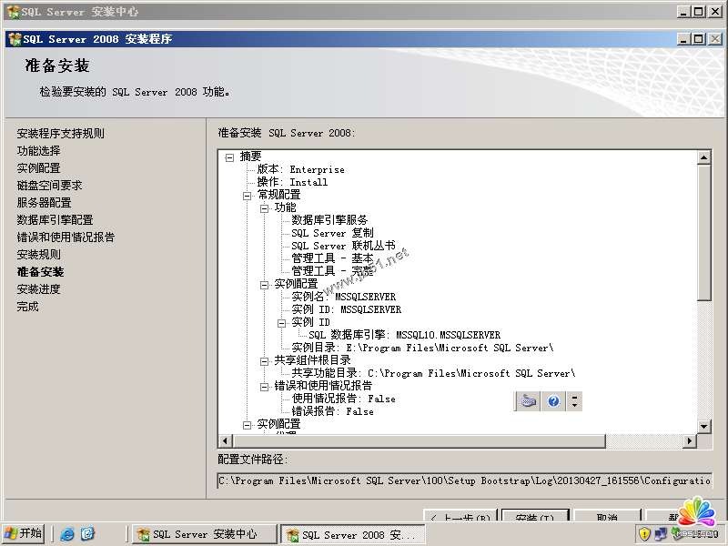Click the second quick launch icon beside Internet Explorer
This screenshot has width=728, height=546.
87,534
